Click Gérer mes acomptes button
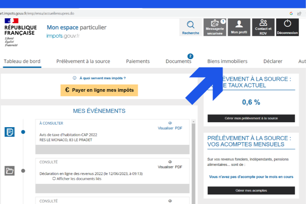This screenshot has height=204, width=306. [251, 190]
